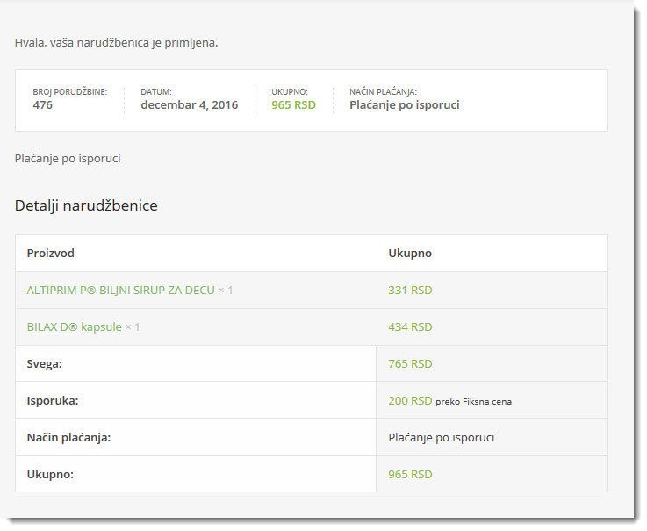This screenshot has width=647, height=531.
Task: Click the BROJ PORUDŽBINE label
Action: click(x=70, y=91)
